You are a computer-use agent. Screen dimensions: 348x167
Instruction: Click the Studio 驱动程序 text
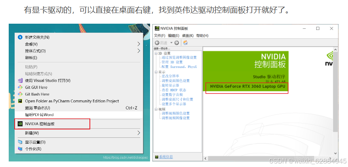[x=269, y=77]
